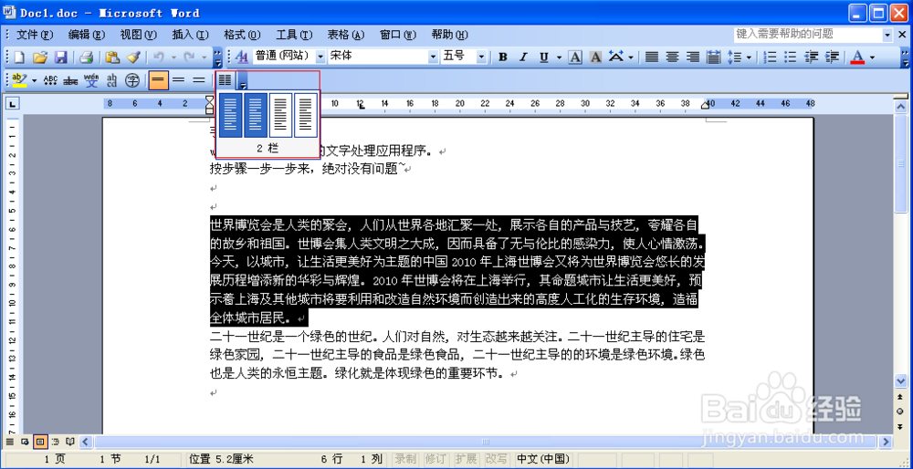This screenshot has width=913, height=469.
Task: Click the enclose characters icon
Action: pos(132,79)
